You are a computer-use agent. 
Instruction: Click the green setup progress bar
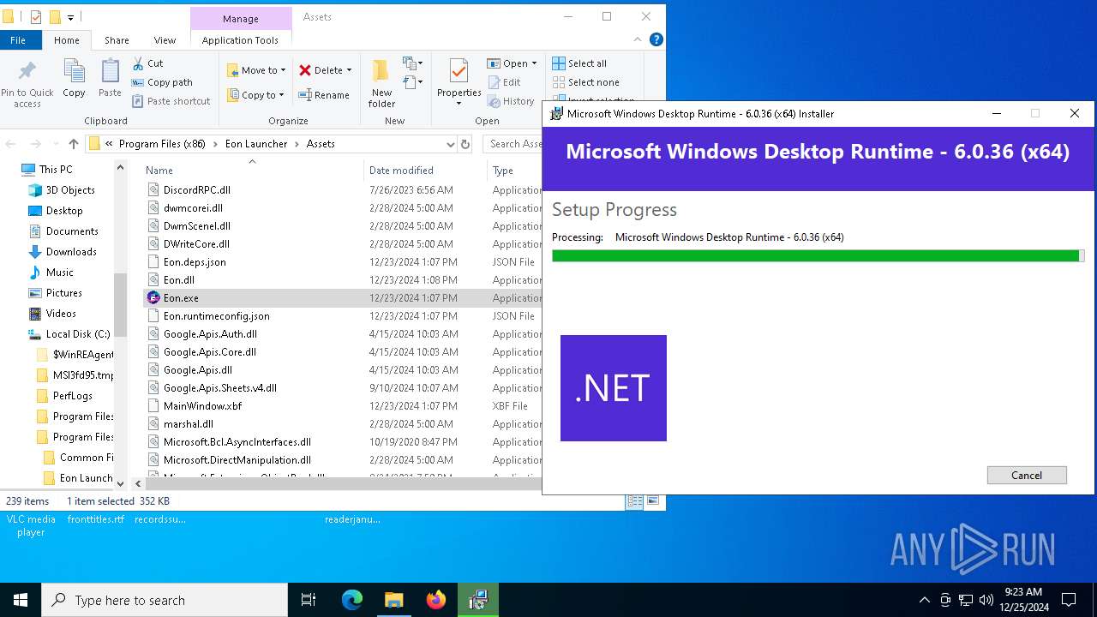coord(818,255)
